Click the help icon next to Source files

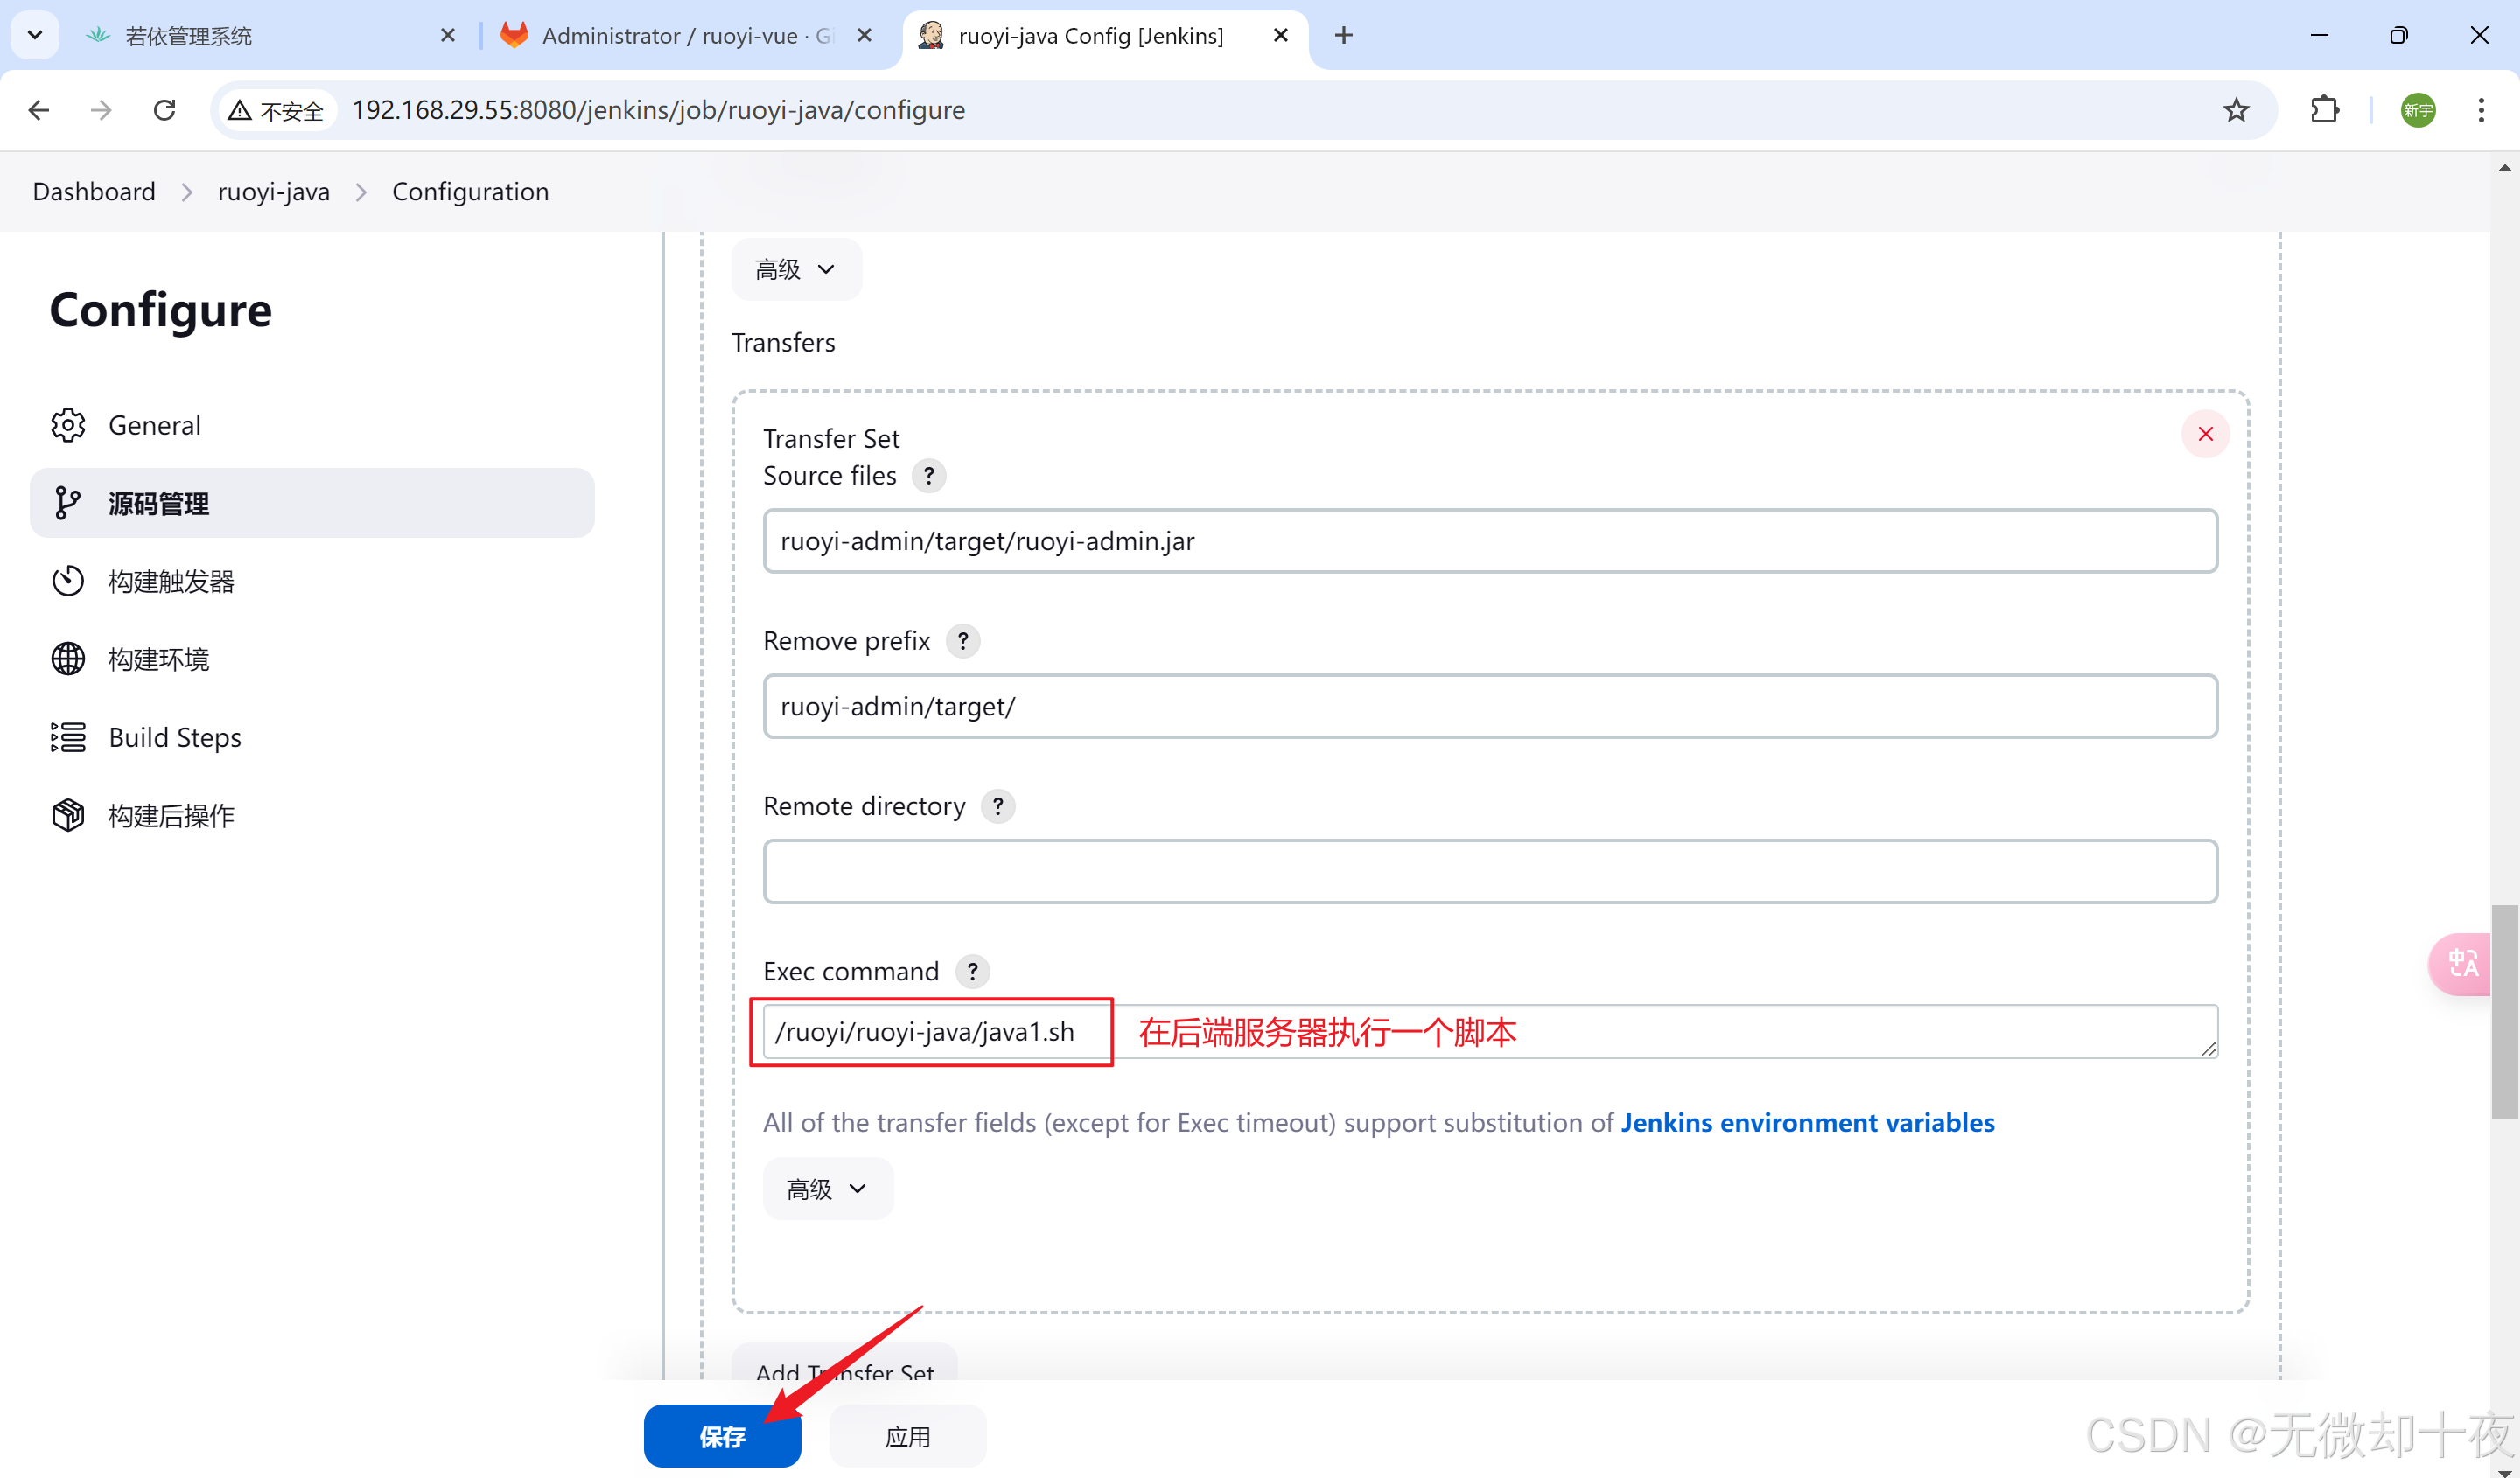point(928,476)
